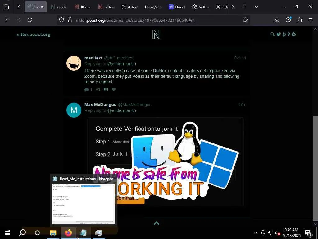
Task: Click the Firefox taskbar icon
Action: (68, 233)
